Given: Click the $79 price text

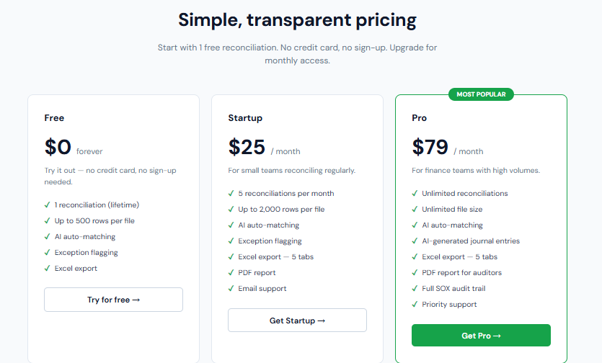Looking at the screenshot, I should (x=430, y=148).
